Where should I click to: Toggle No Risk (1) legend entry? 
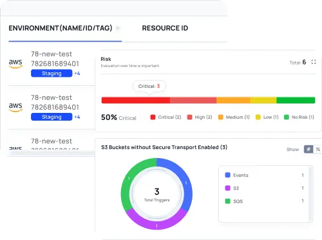[299, 117]
